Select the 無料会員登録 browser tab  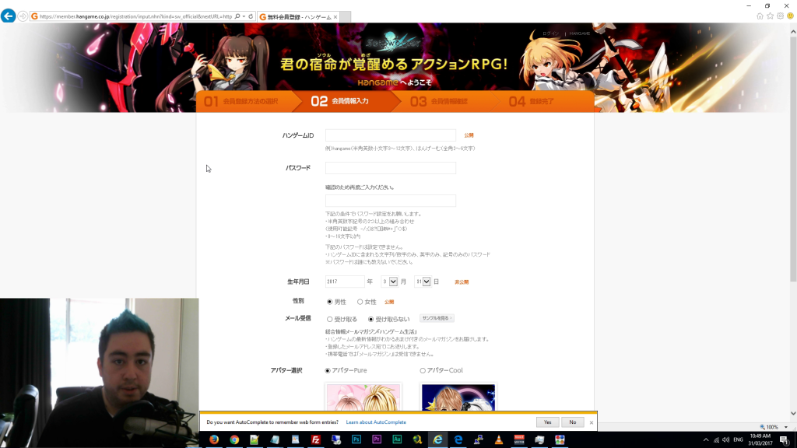pos(297,17)
